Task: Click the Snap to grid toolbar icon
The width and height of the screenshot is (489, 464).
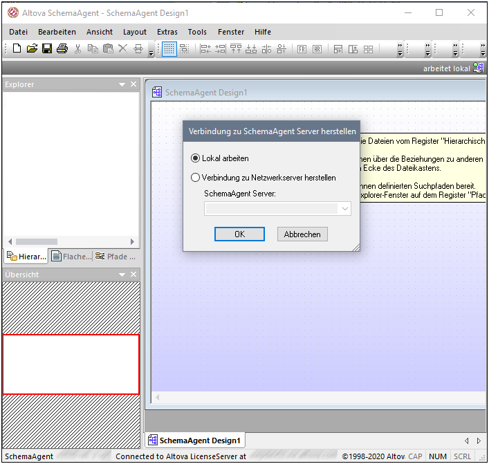Action: coord(184,49)
